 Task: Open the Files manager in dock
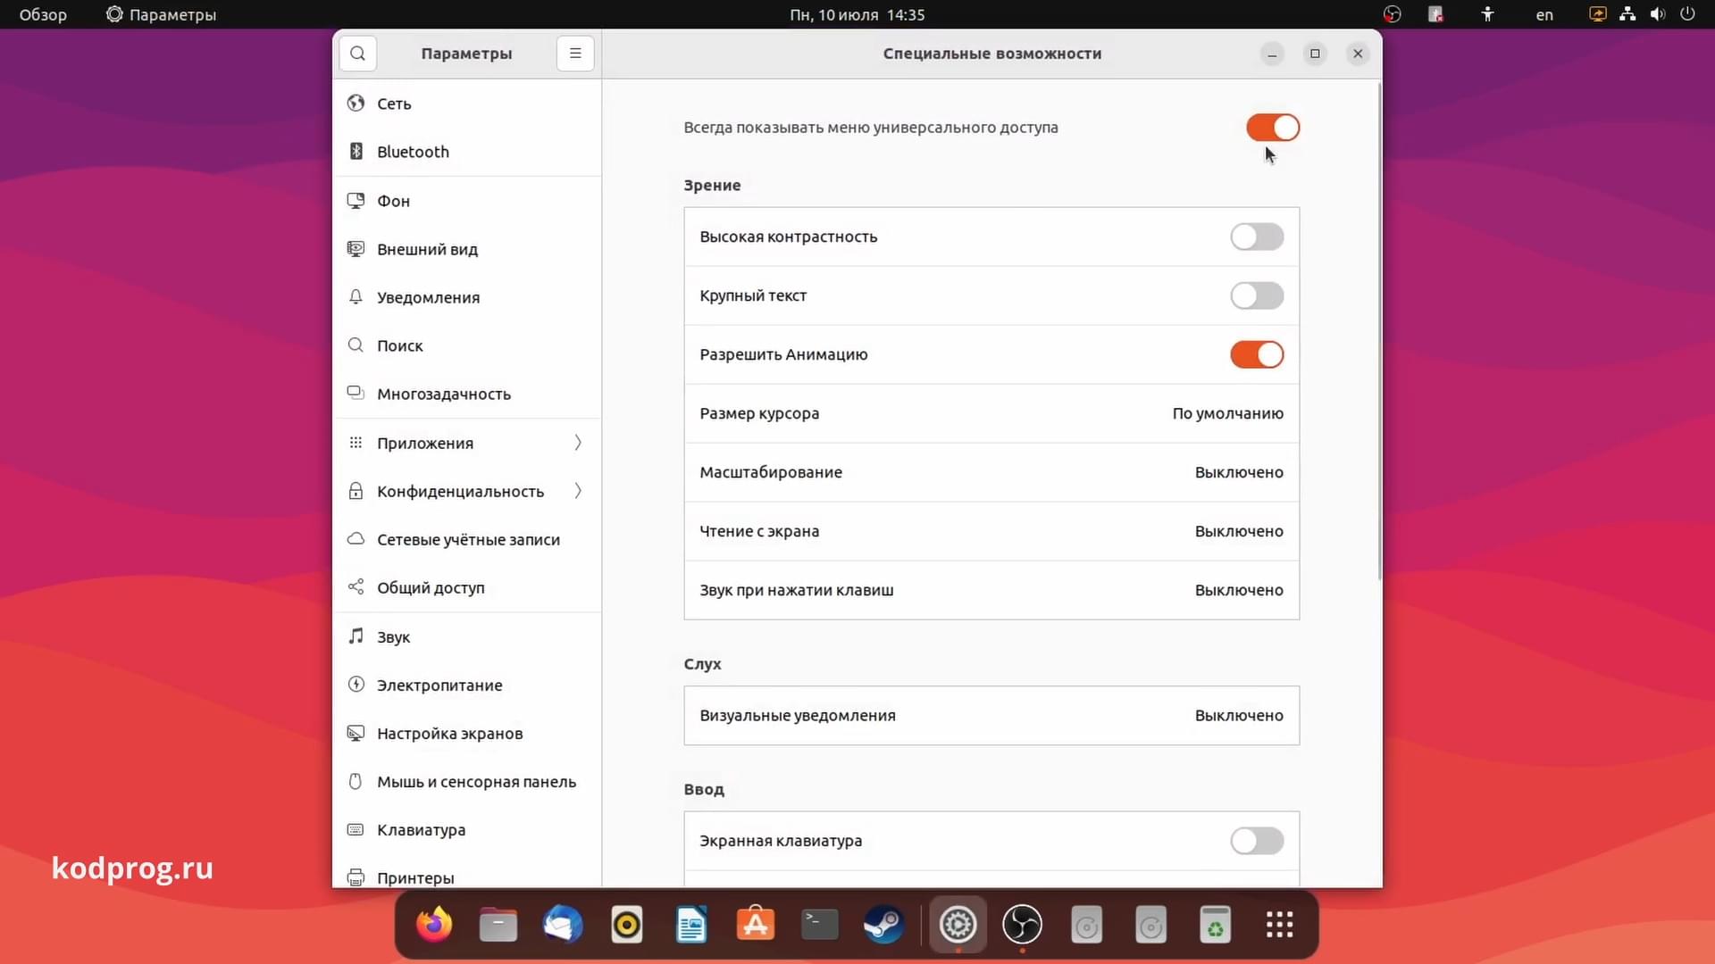point(498,925)
